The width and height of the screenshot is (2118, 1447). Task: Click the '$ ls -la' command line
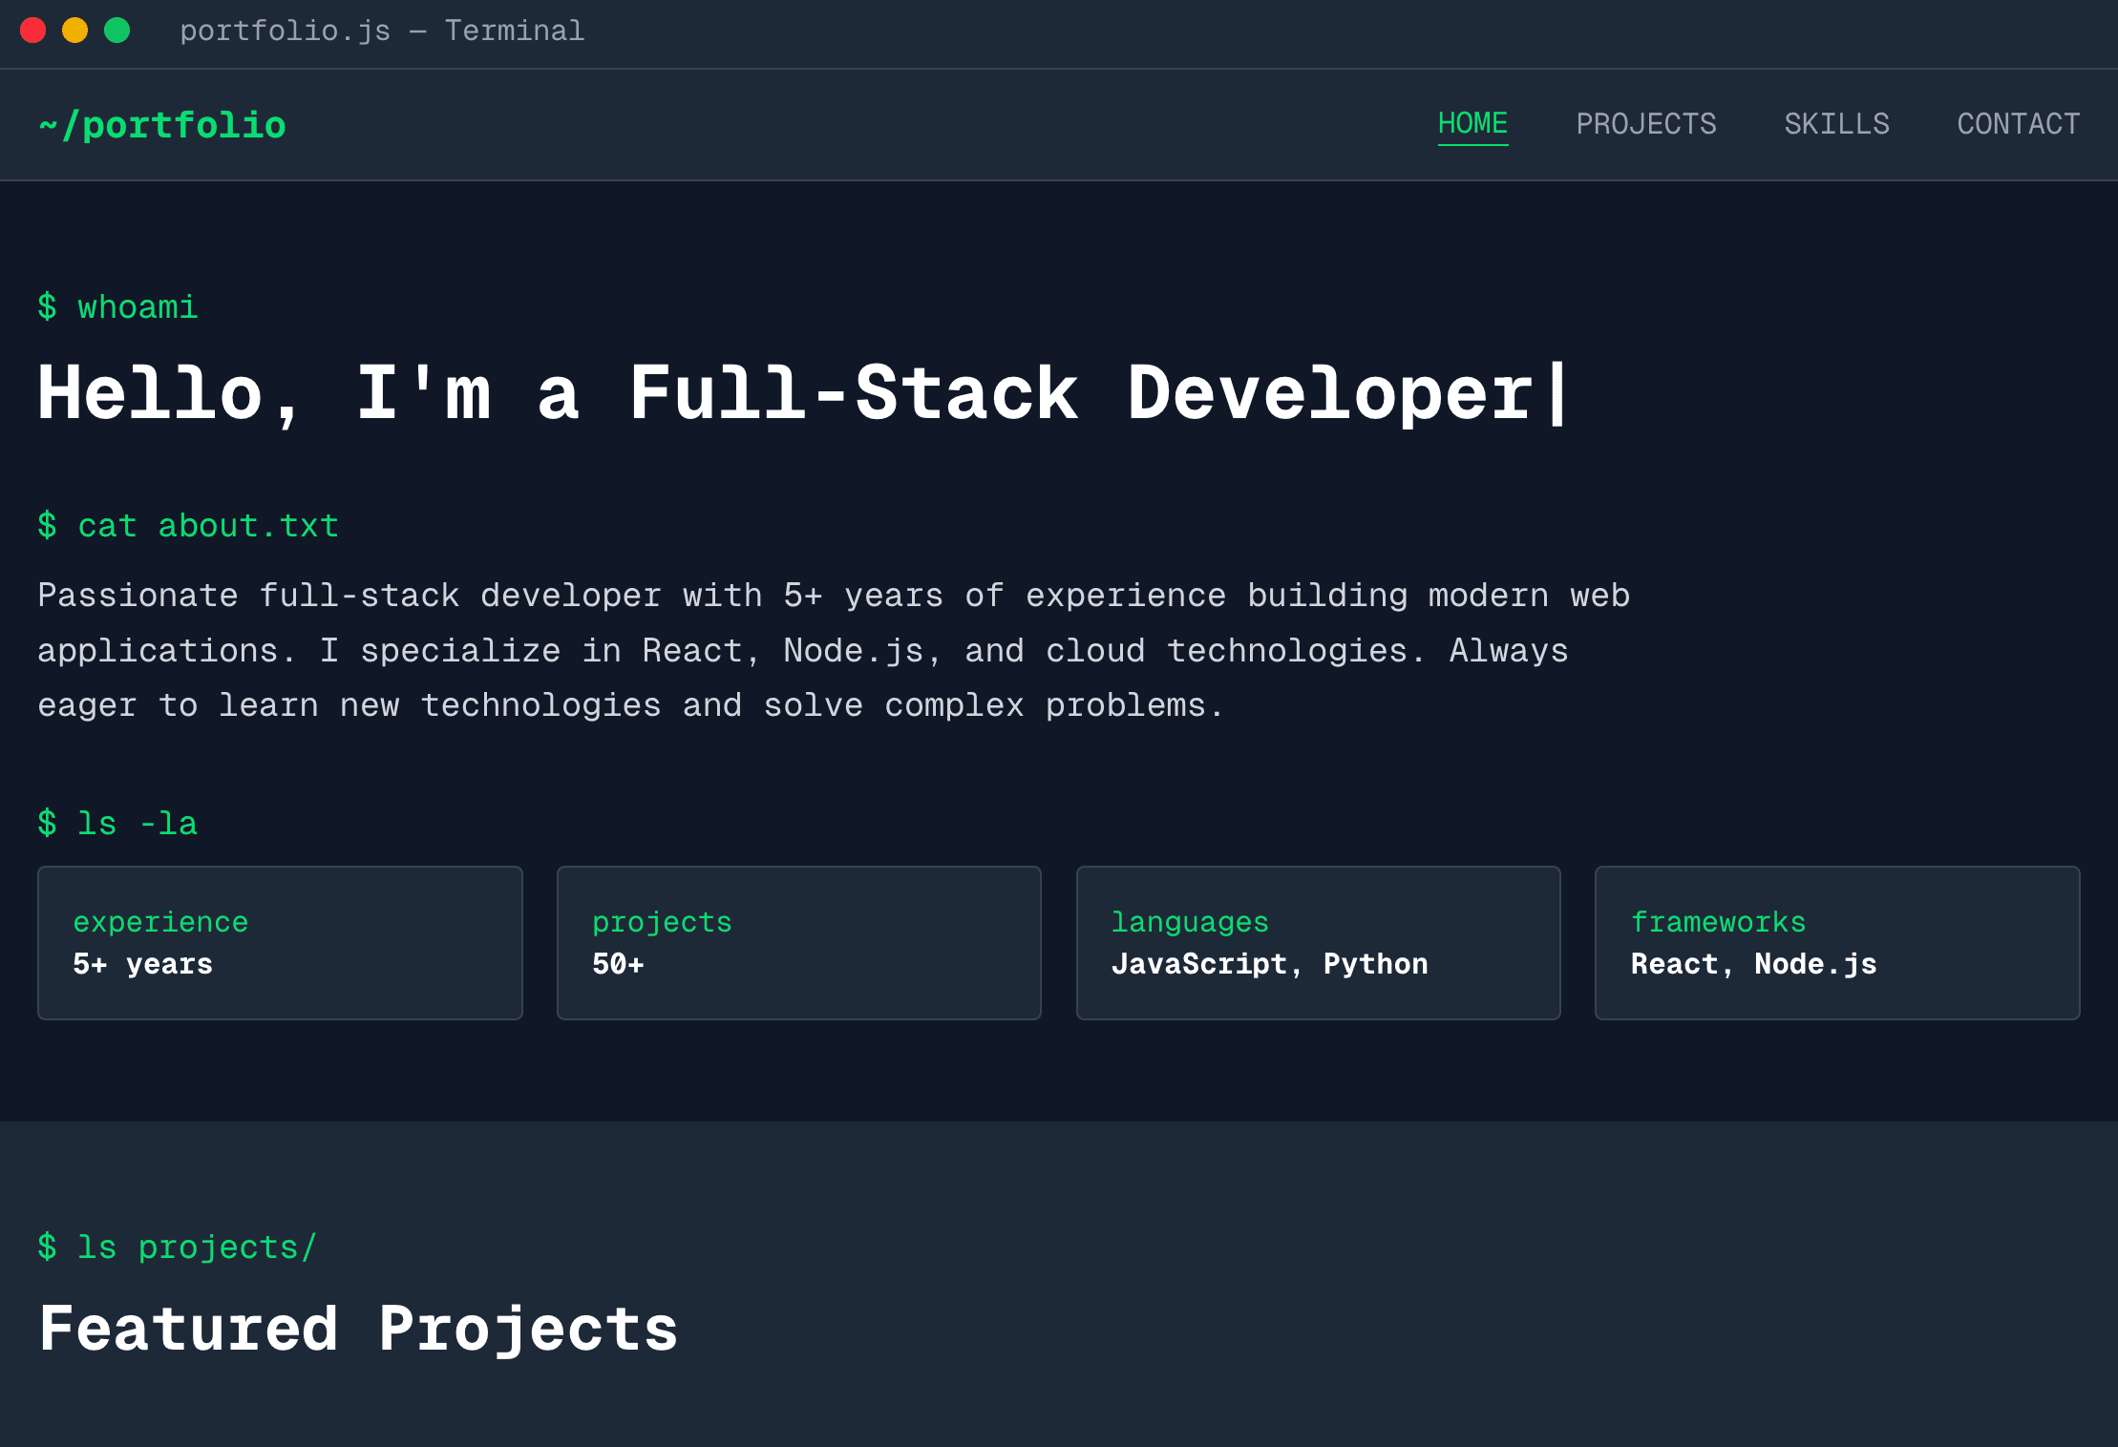coord(117,824)
